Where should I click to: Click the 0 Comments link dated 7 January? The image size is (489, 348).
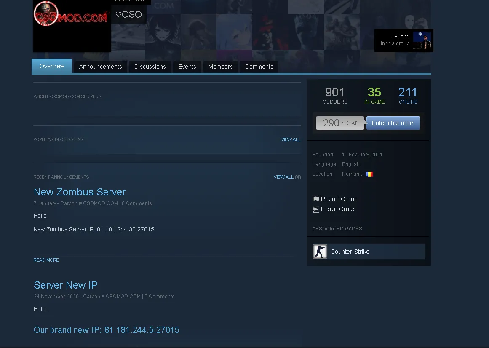click(136, 203)
